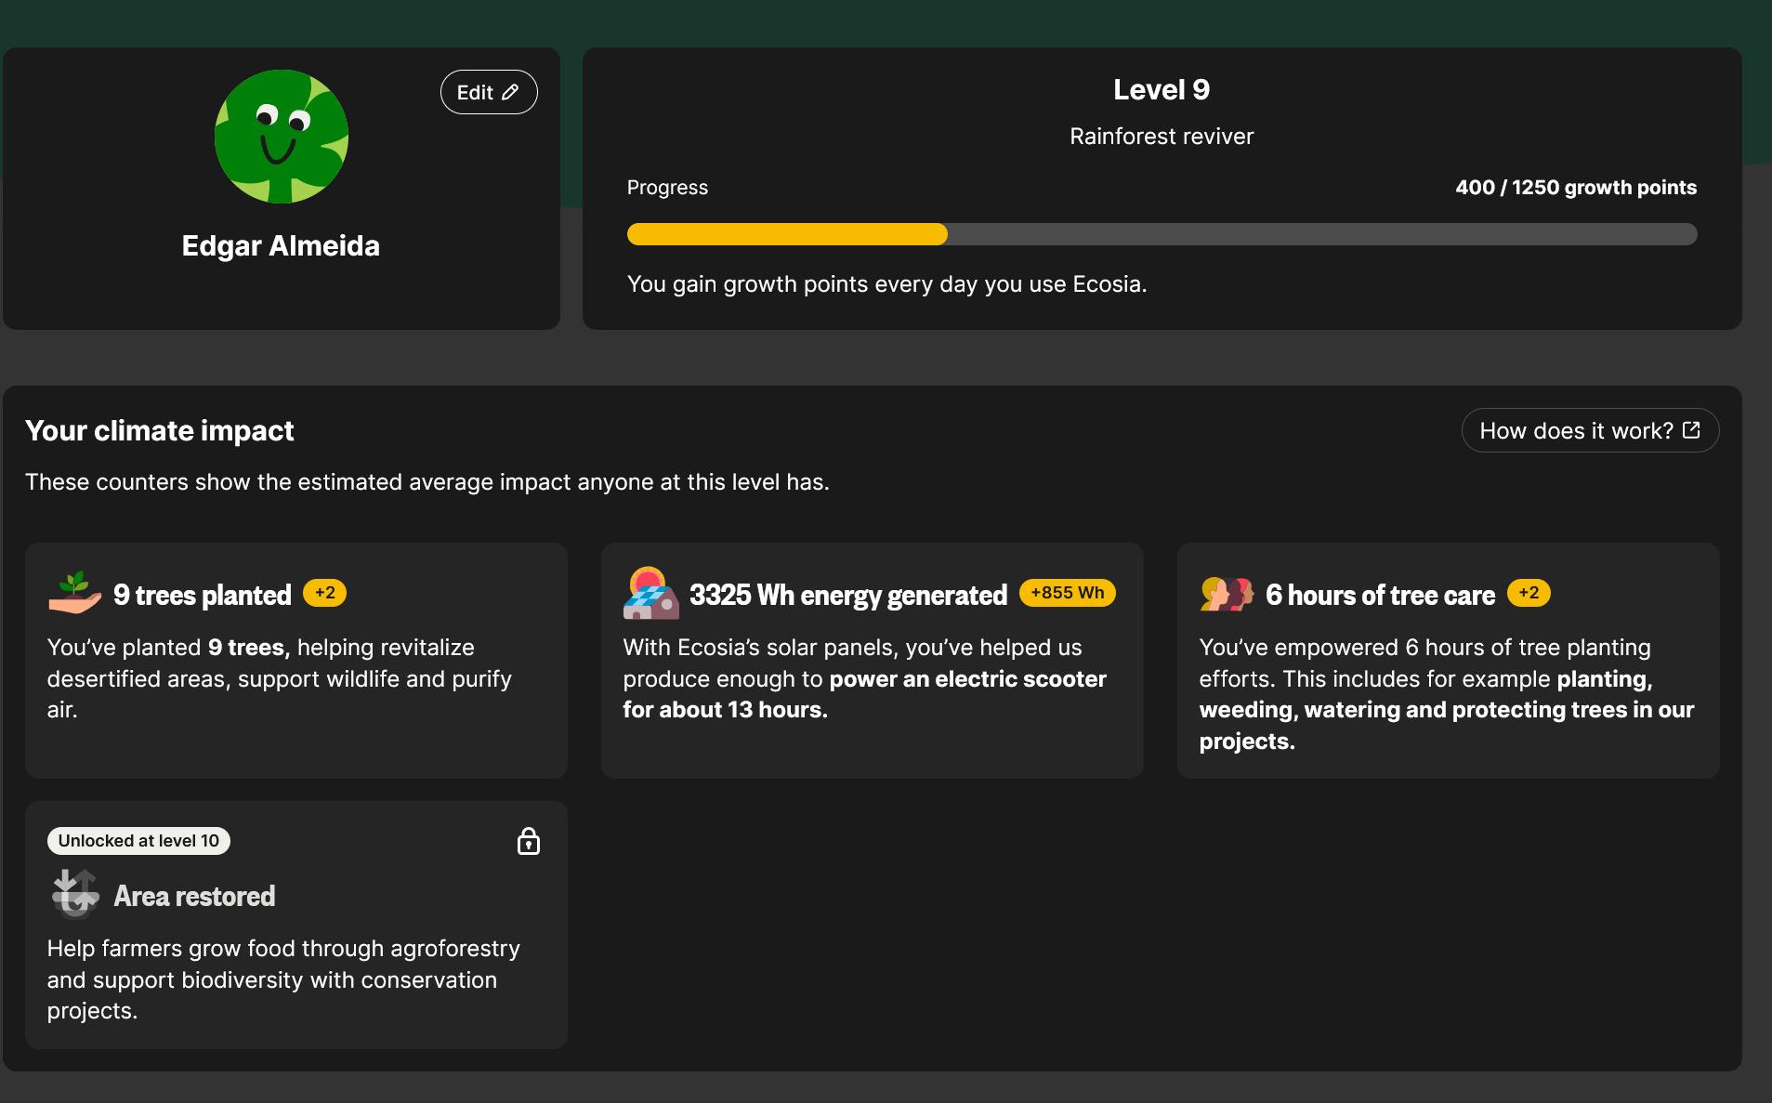Screen dimensions: 1772x1103
Task: Click the +855 Wh energy badge
Action: click(x=1067, y=593)
